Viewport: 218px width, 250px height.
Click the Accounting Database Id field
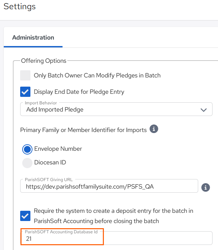[x=116, y=238]
